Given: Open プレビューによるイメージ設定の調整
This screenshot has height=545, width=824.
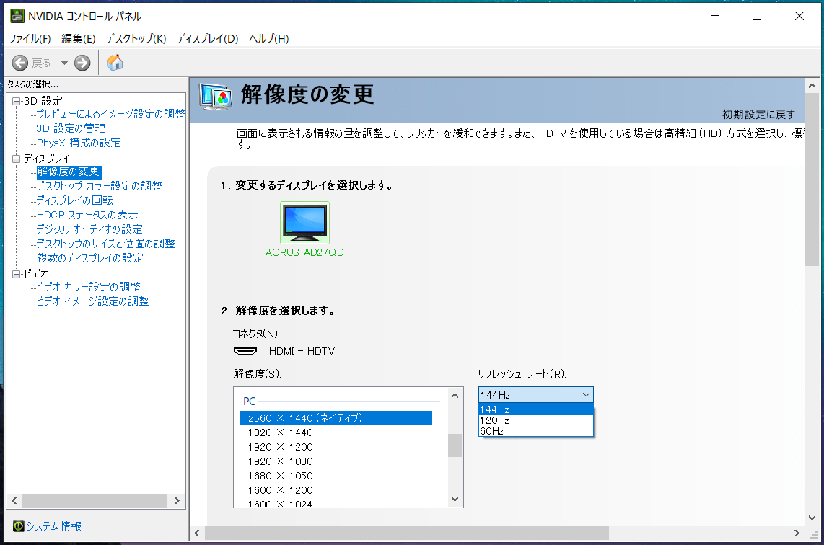Looking at the screenshot, I should pyautogui.click(x=110, y=114).
